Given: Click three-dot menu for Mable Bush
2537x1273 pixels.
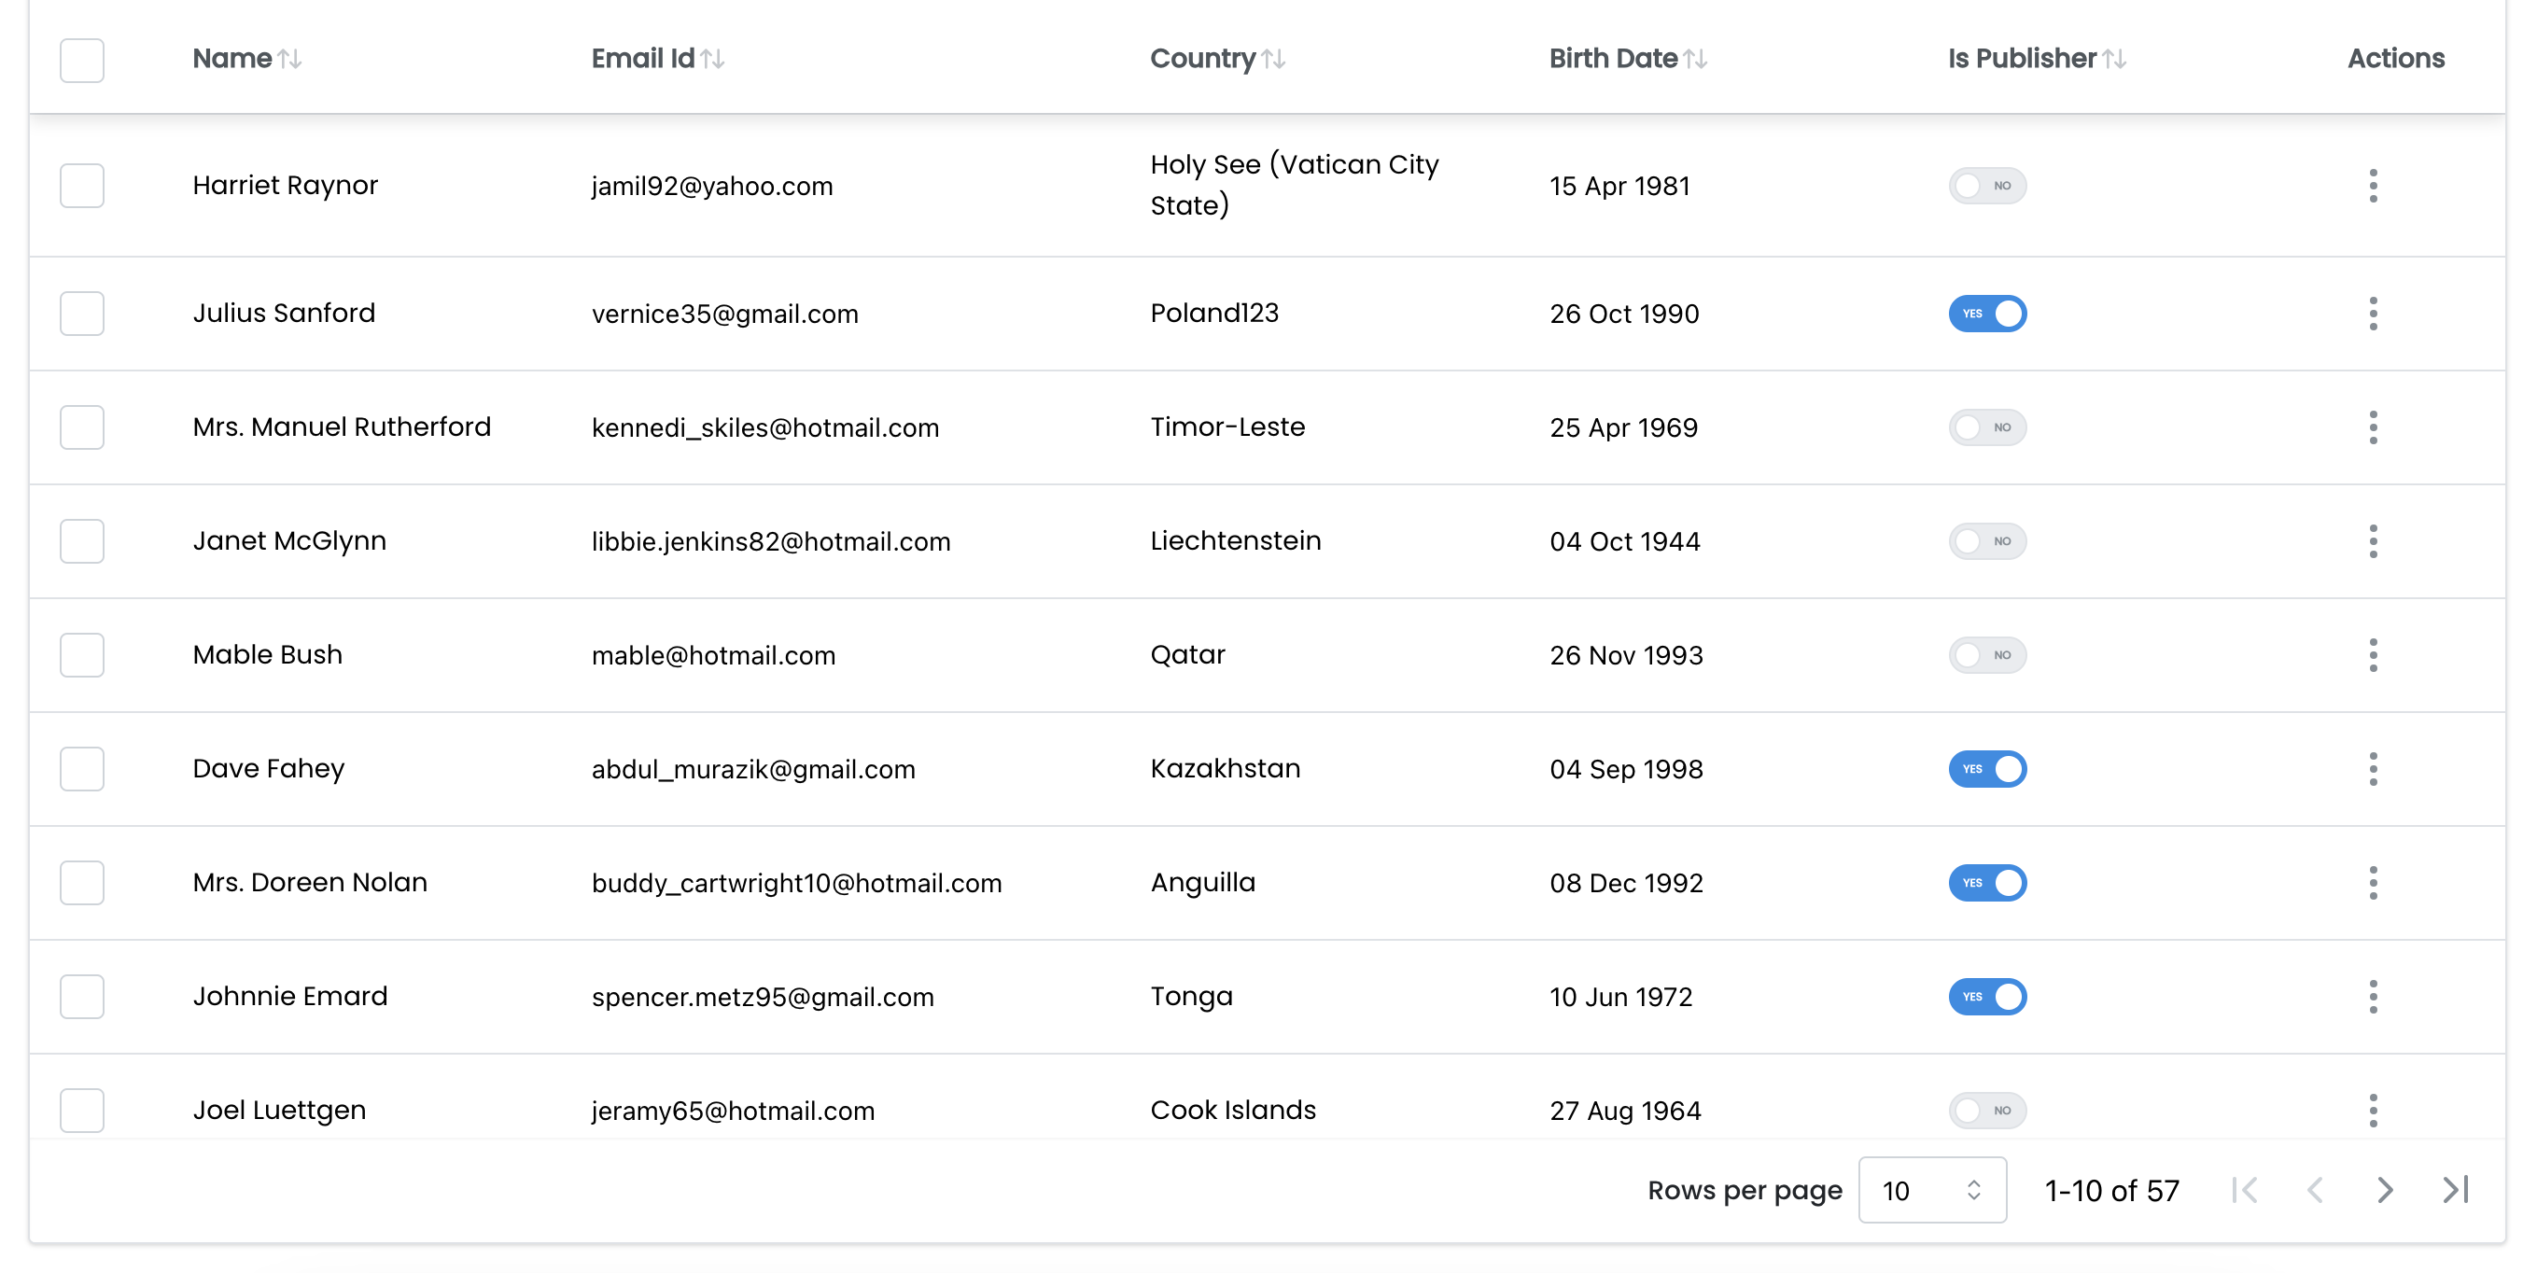Looking at the screenshot, I should tap(2373, 655).
